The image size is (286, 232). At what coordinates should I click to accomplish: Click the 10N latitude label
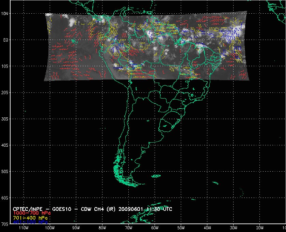pos(5,14)
